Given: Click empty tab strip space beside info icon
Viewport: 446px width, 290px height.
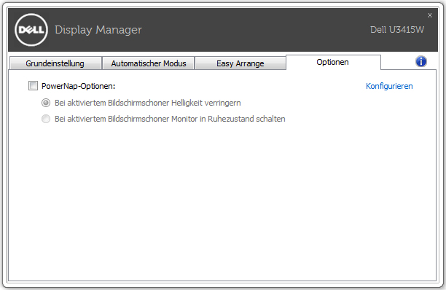Looking at the screenshot, I should pos(398,62).
